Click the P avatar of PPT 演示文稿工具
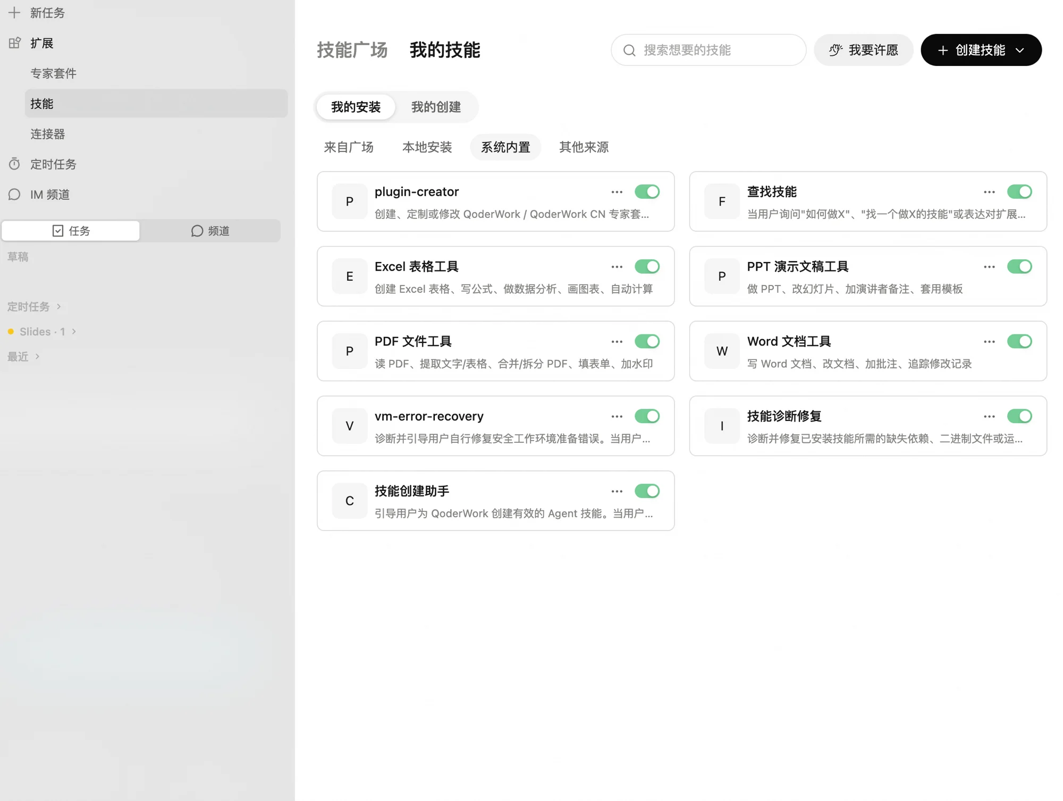The width and height of the screenshot is (1063, 801). [722, 276]
